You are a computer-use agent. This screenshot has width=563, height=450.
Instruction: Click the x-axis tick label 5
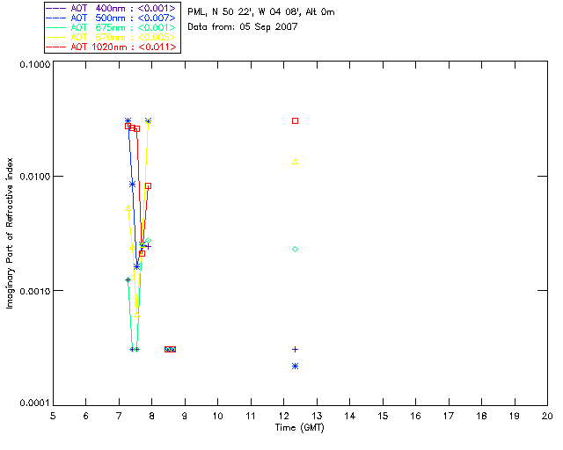click(x=53, y=416)
